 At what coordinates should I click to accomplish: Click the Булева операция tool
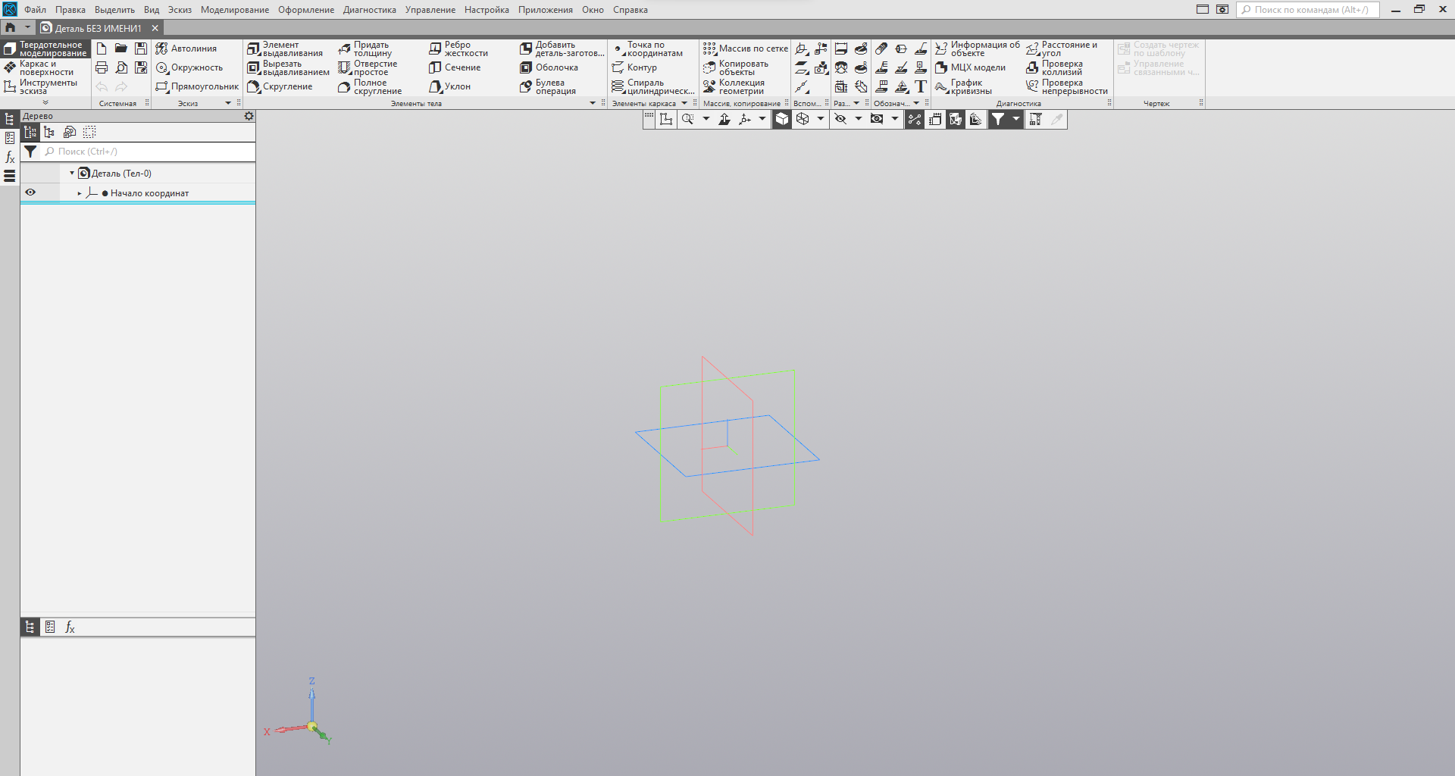click(548, 86)
